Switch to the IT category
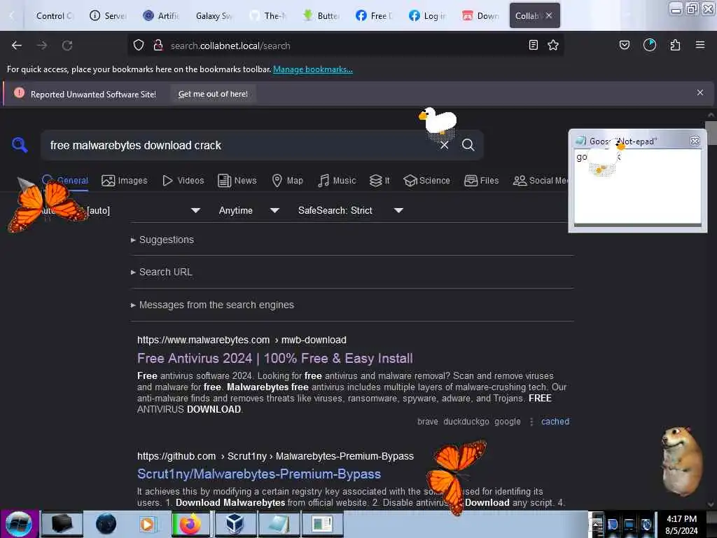 380,180
